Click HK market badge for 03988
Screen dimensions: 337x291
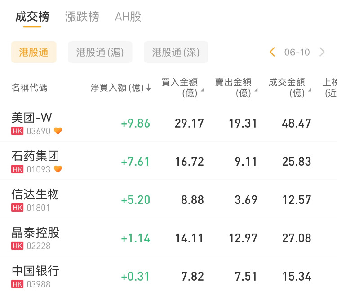click(18, 284)
